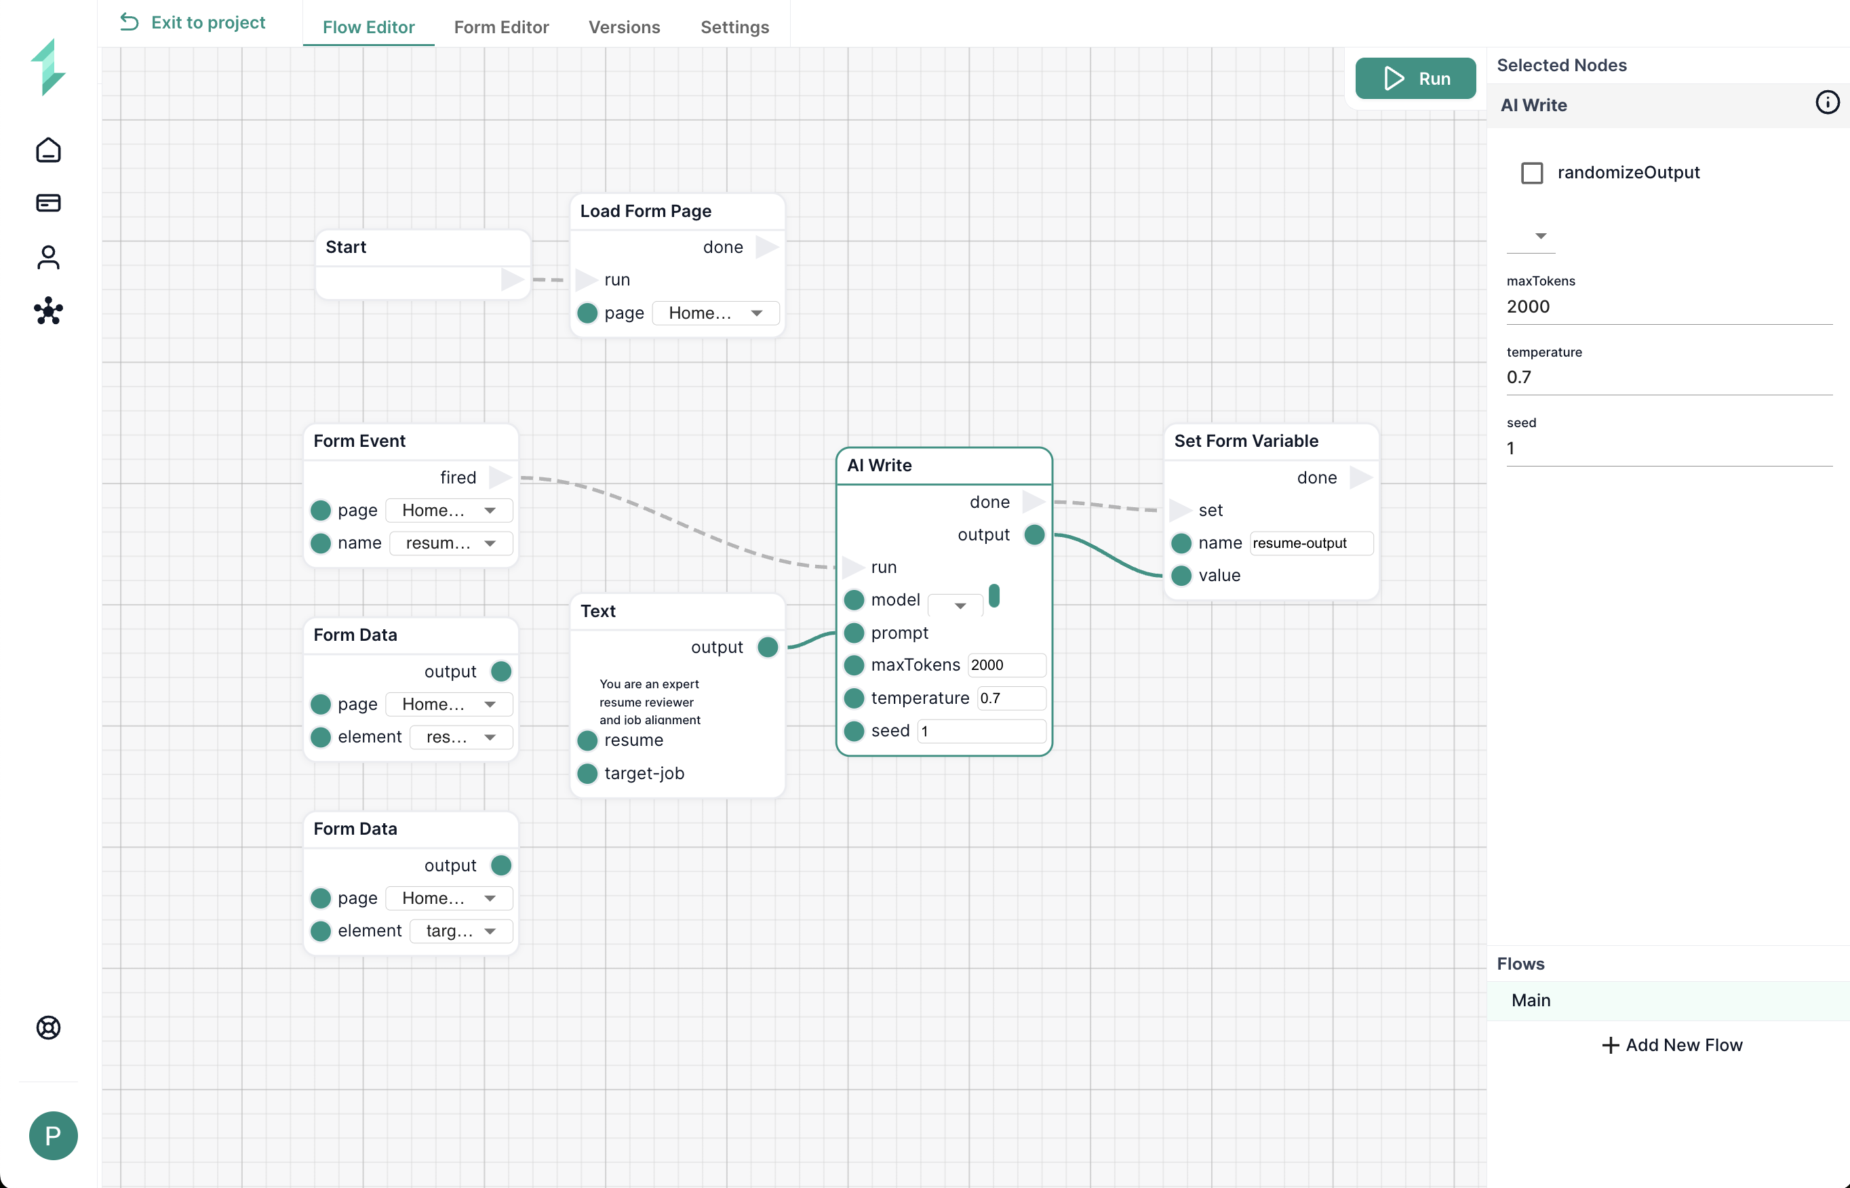The width and height of the screenshot is (1850, 1188).
Task: Click the resume-output name input
Action: click(x=1312, y=543)
